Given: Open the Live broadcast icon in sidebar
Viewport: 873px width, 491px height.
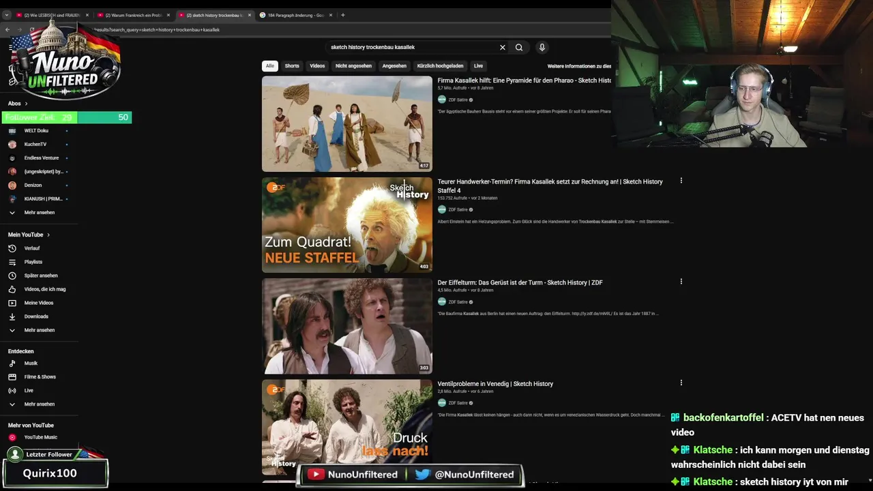Looking at the screenshot, I should click(12, 391).
